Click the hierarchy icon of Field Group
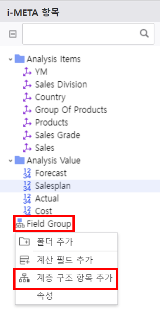This screenshot has height=322, width=160. (x=20, y=224)
